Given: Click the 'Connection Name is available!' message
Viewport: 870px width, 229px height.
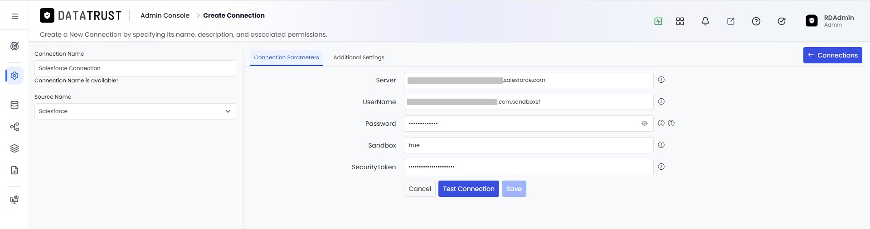Looking at the screenshot, I should 76,81.
